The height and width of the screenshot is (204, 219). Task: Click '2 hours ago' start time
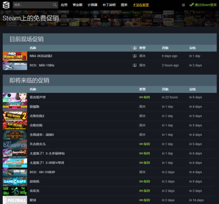170,65
